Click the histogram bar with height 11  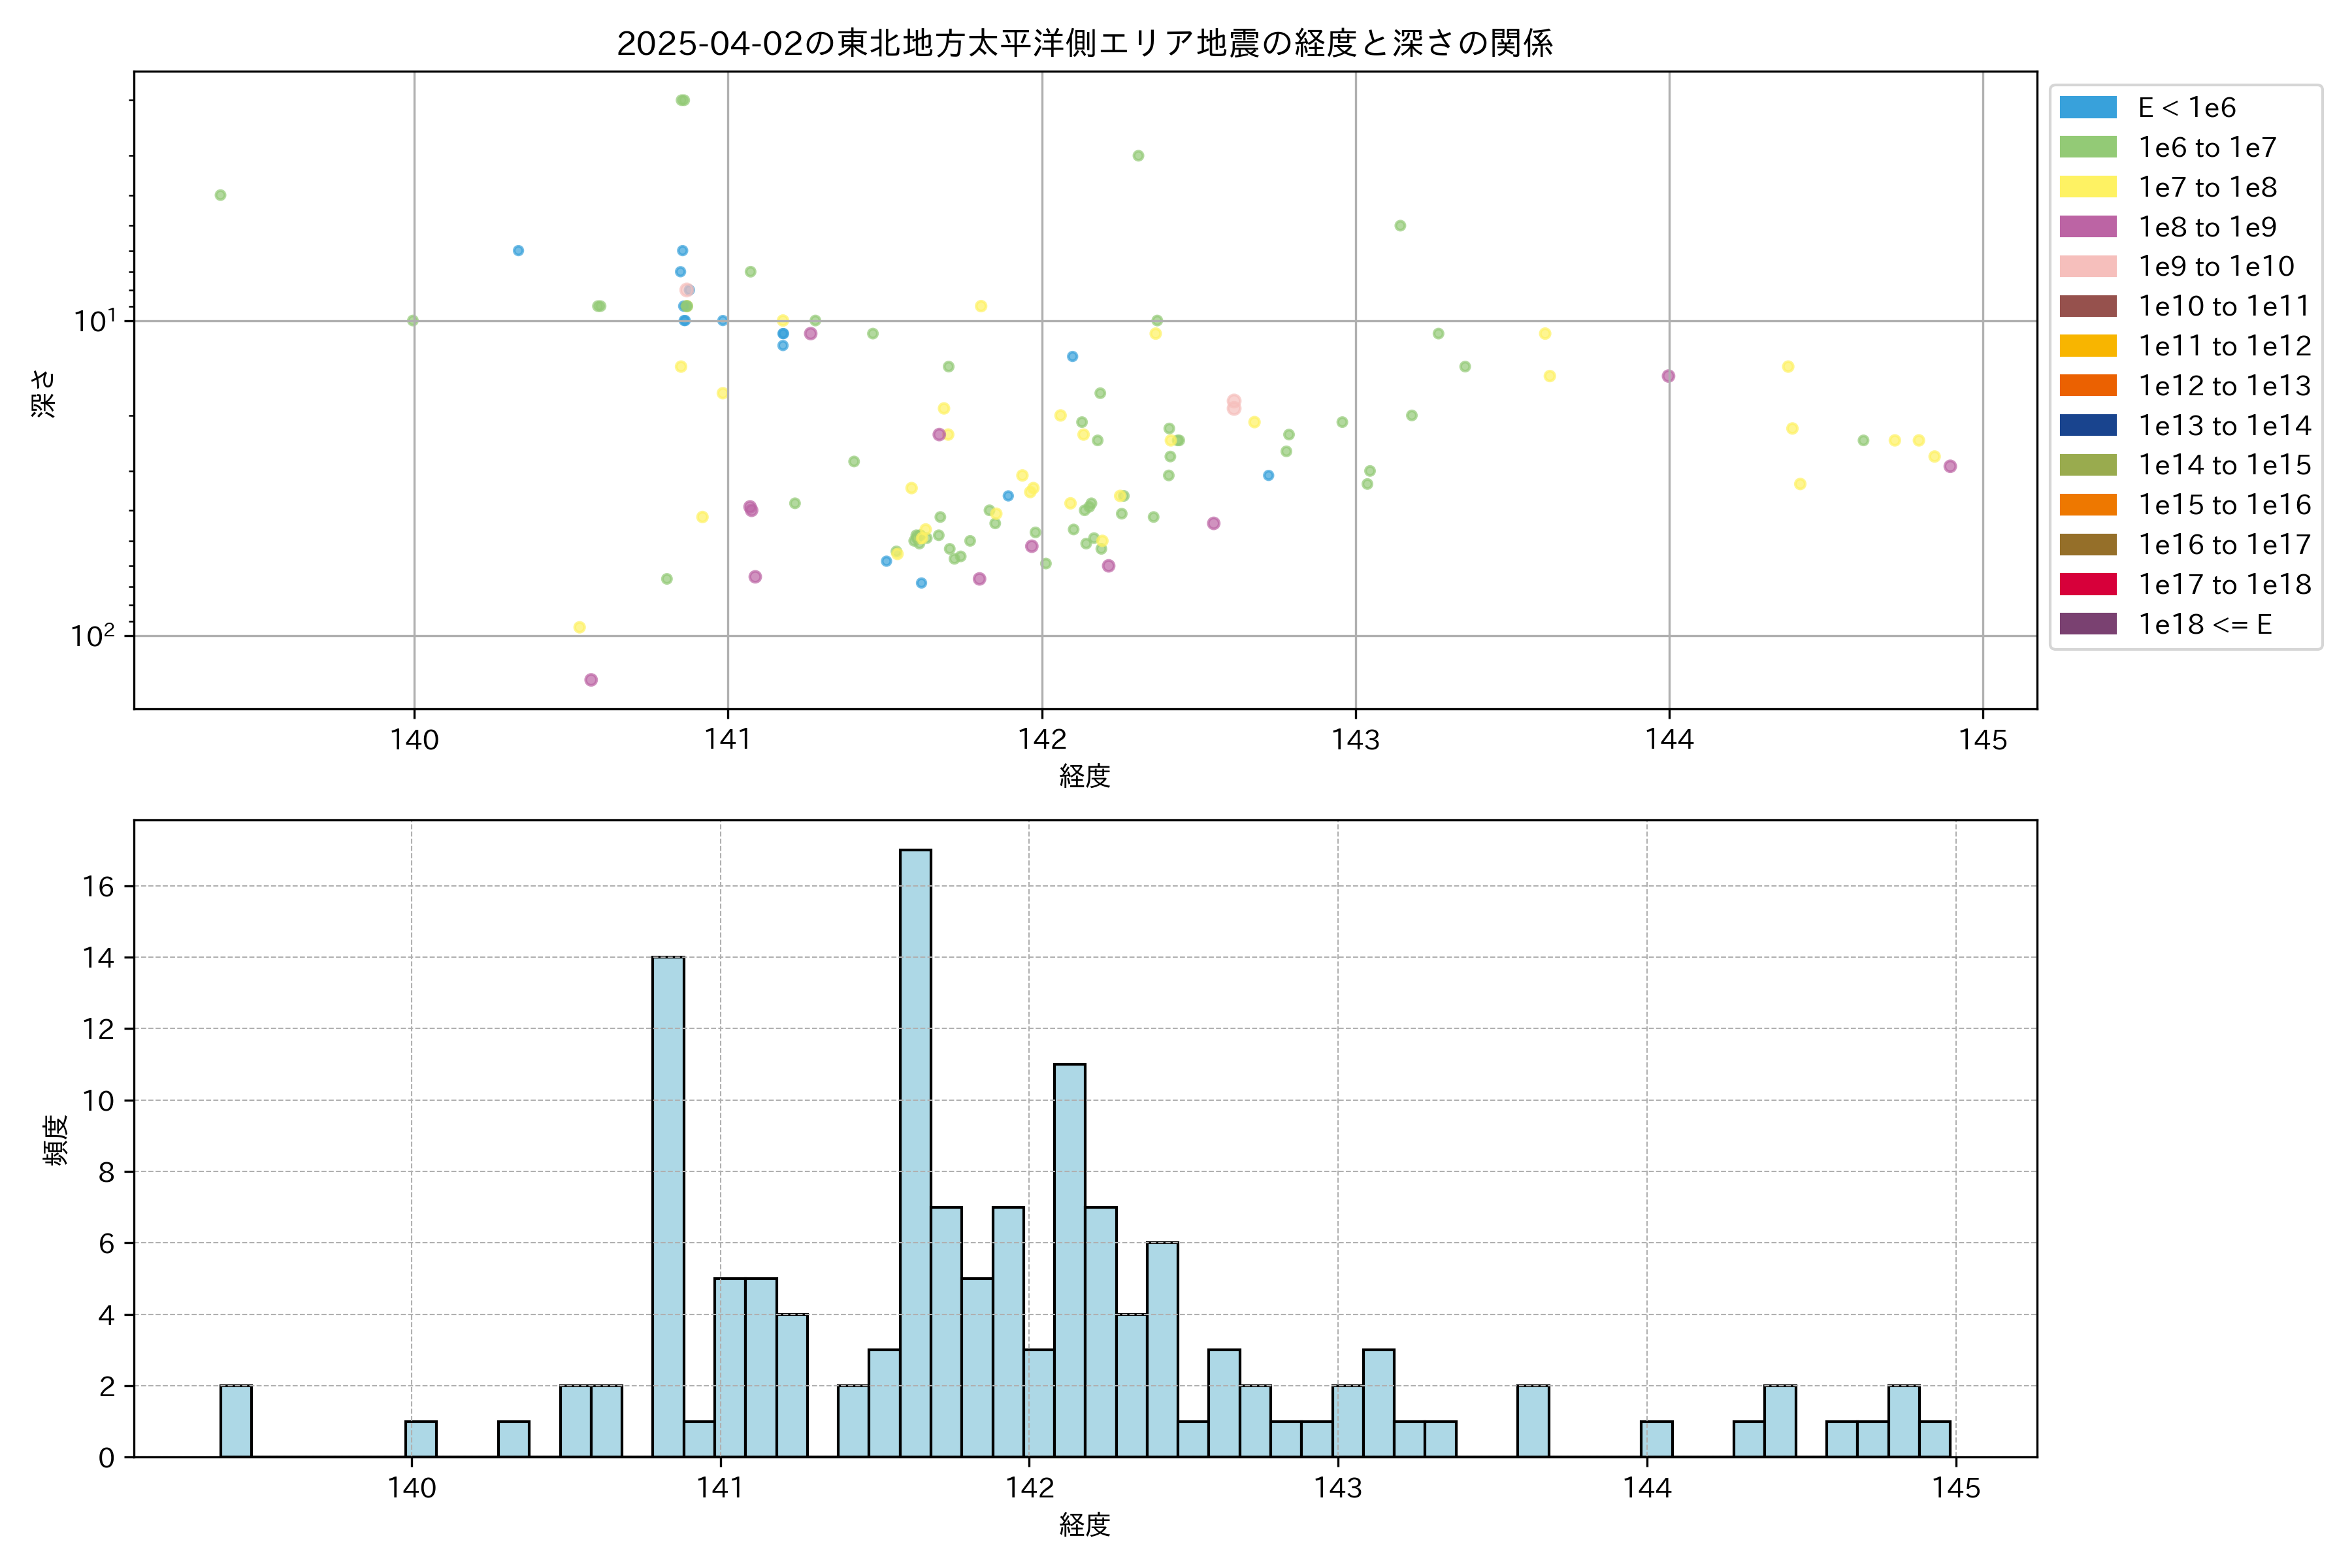[x=1069, y=1260]
